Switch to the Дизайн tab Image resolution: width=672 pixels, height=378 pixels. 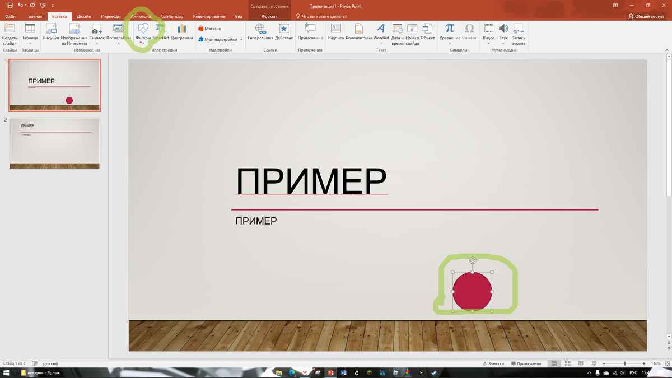point(84,17)
